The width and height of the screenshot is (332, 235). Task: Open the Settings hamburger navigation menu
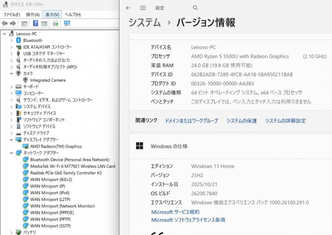tap(143, 8)
